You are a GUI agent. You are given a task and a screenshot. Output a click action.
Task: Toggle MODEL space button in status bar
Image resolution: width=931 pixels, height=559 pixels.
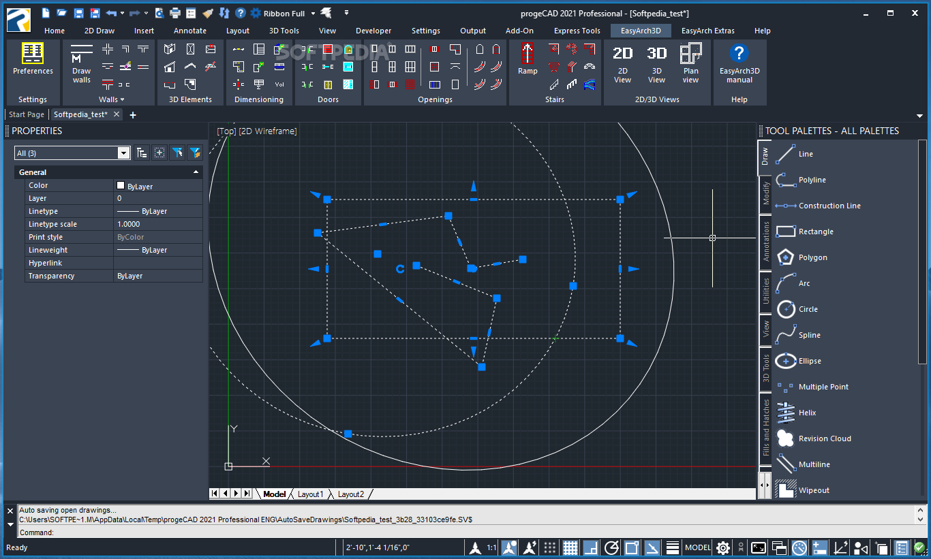click(698, 547)
